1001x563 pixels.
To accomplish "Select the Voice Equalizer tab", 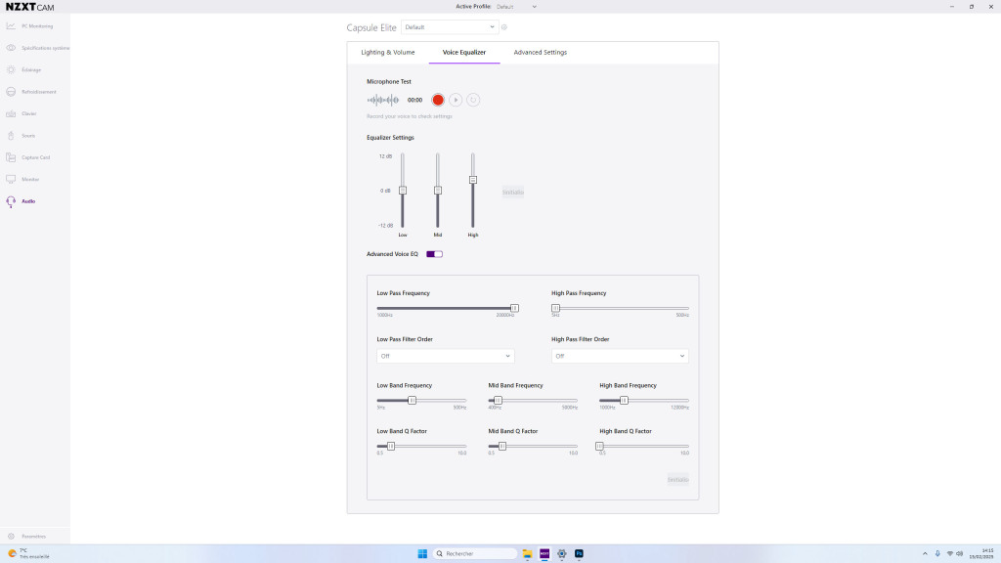I will point(464,53).
